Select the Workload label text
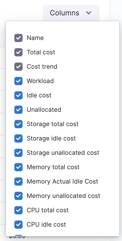 tap(40, 81)
